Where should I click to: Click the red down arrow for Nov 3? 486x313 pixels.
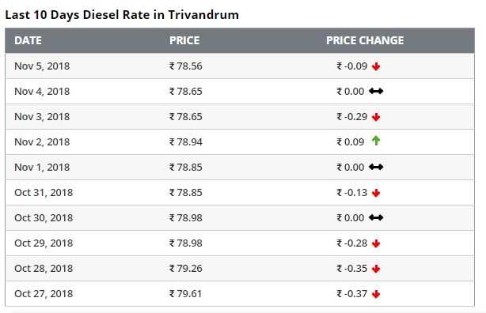tap(376, 117)
